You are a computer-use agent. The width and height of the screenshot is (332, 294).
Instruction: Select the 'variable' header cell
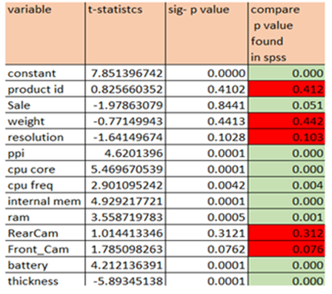coord(45,33)
